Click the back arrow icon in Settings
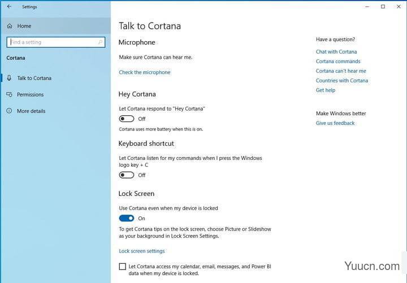Screen dimensions: 407x283 [10, 6]
